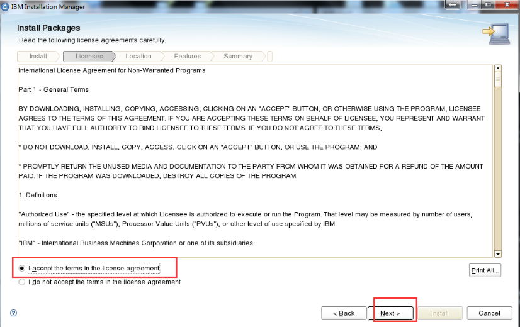
Task: Select "I accept the terms" radio button
Action: 22,269
